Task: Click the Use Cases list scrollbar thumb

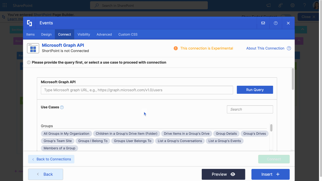Action: (271, 127)
